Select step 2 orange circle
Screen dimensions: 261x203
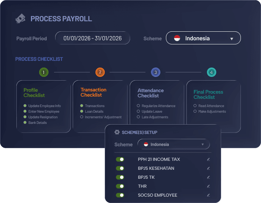pos(100,72)
